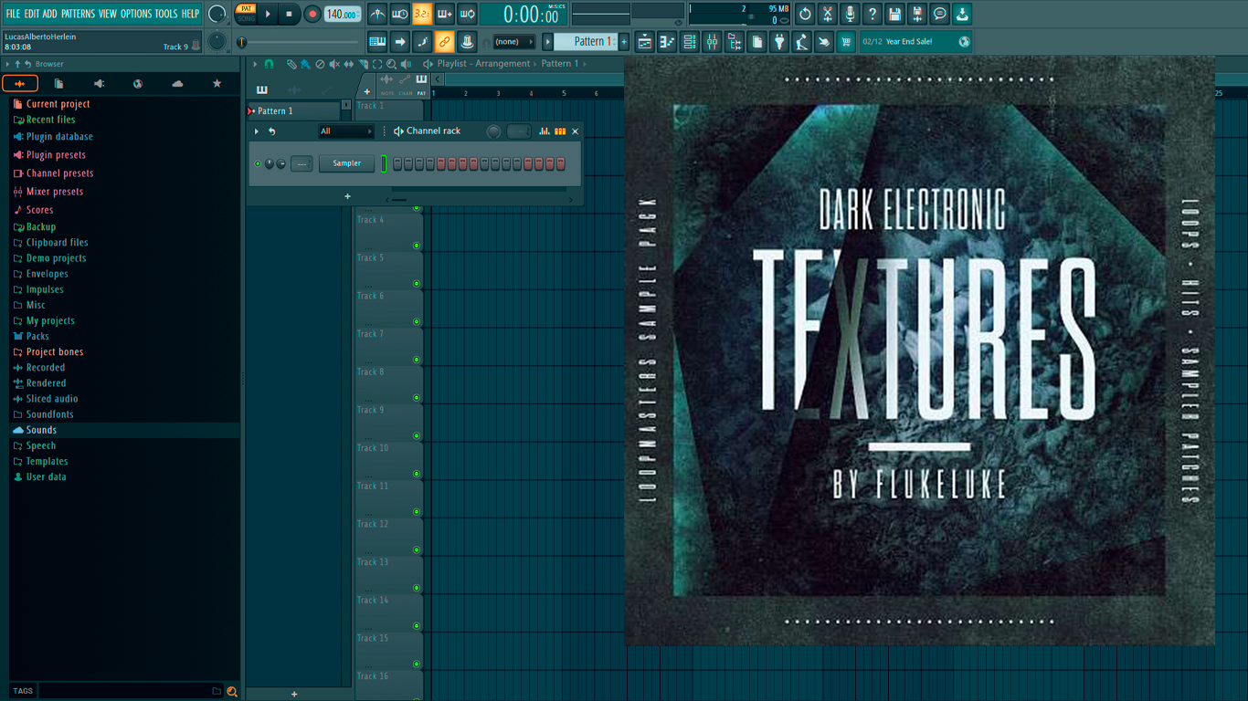Click the stop button in transport
Viewport: 1248px width, 701px height.
point(289,14)
